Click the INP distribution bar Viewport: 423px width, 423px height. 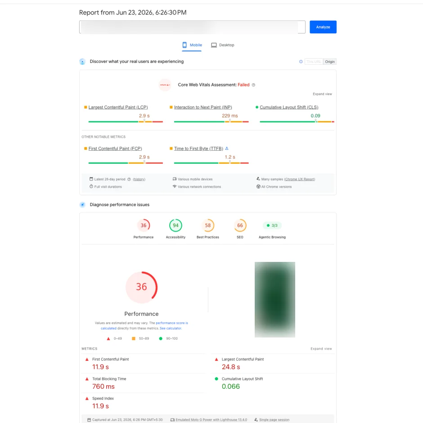pos(211,121)
